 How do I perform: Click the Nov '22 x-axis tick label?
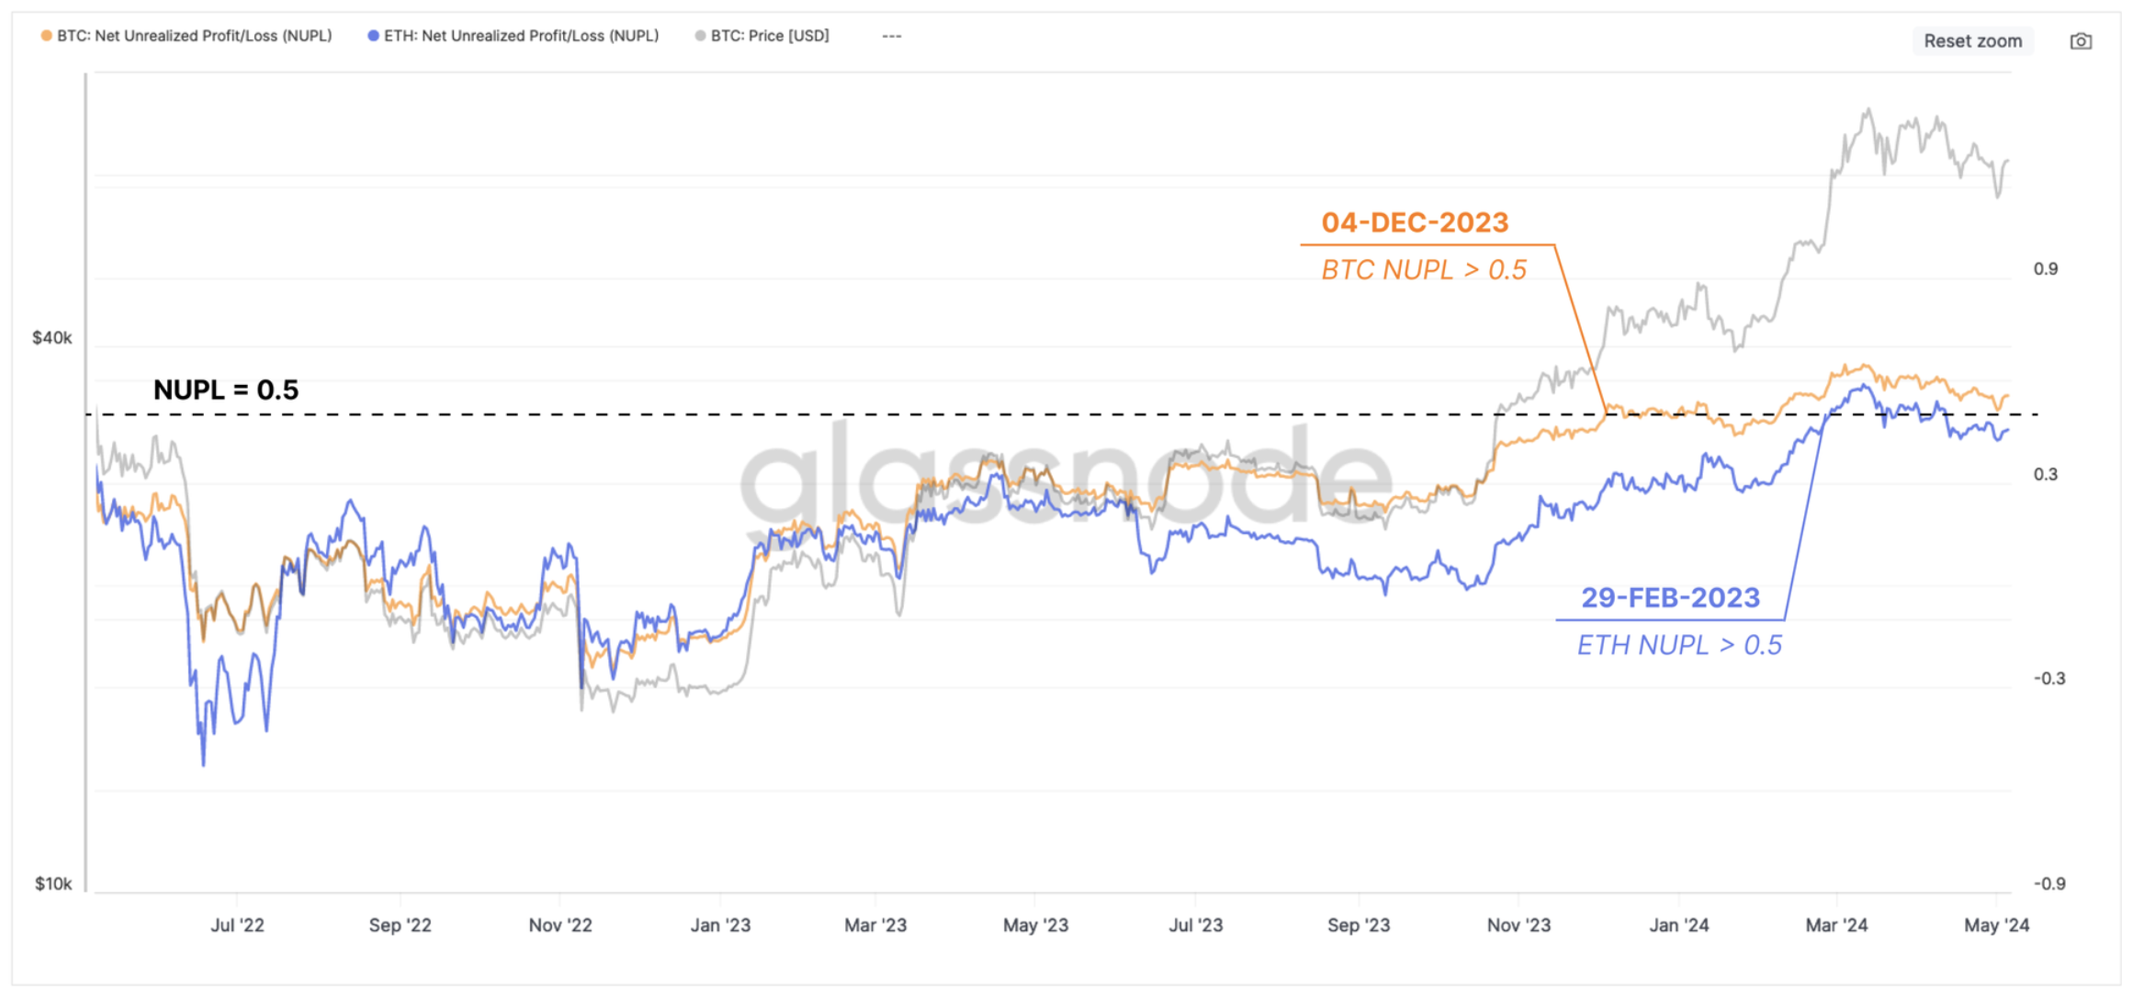(x=560, y=925)
